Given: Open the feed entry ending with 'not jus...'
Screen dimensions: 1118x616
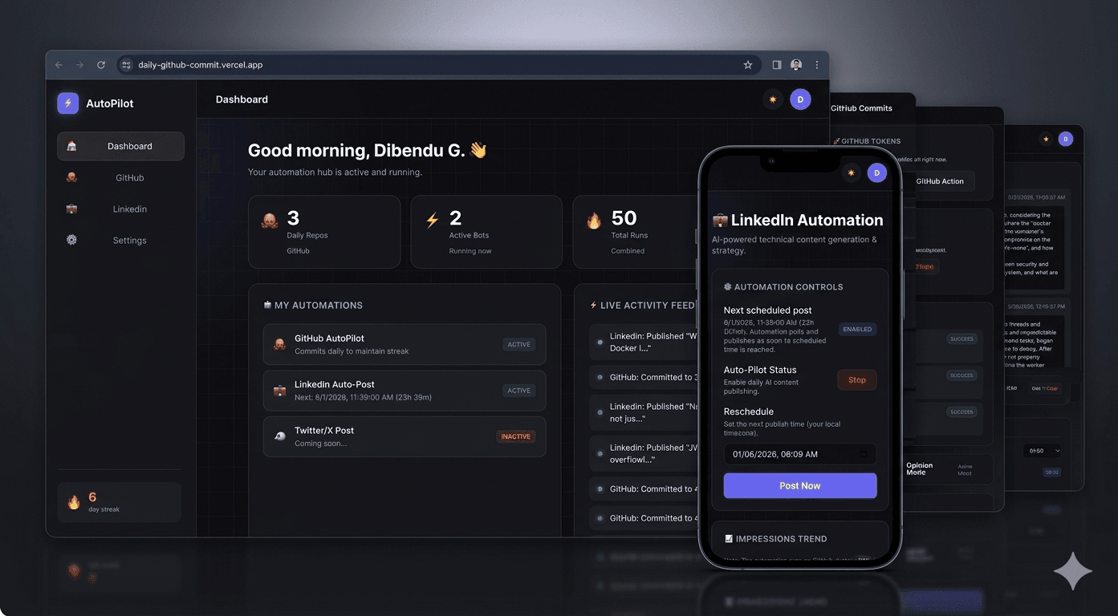Looking at the screenshot, I should point(644,412).
